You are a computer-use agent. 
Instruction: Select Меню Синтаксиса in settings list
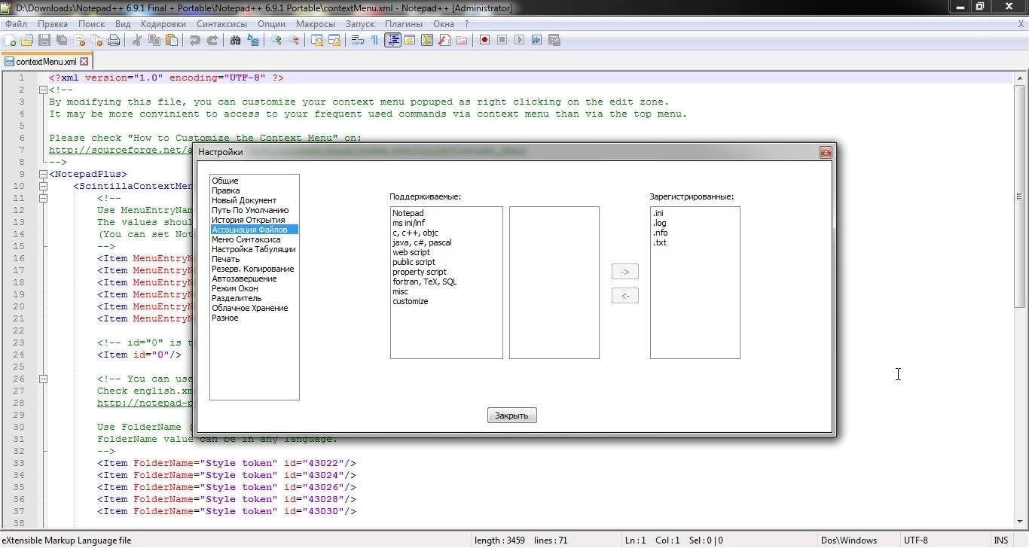(x=254, y=239)
